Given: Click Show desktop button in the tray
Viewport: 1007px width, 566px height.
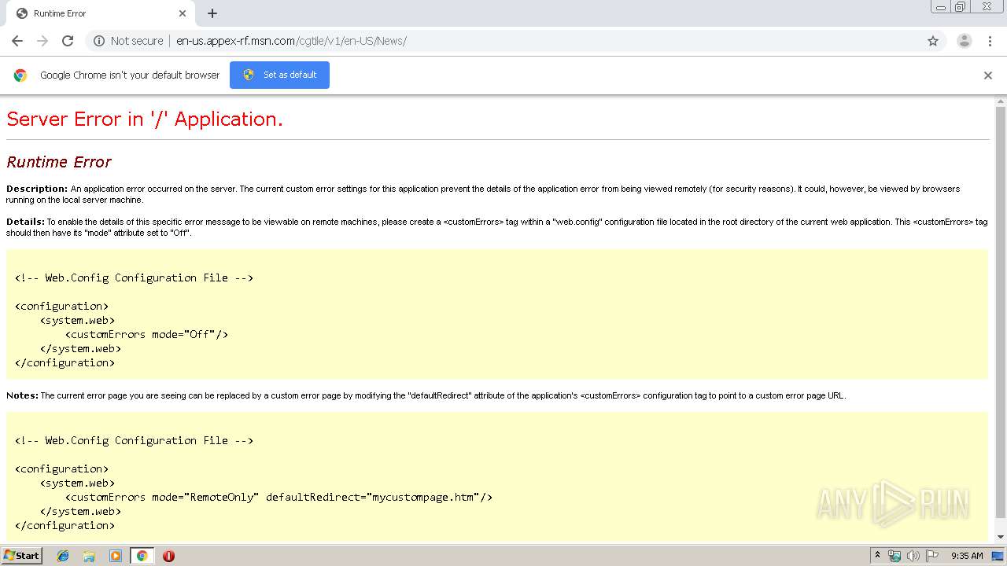Looking at the screenshot, I should coord(998,556).
